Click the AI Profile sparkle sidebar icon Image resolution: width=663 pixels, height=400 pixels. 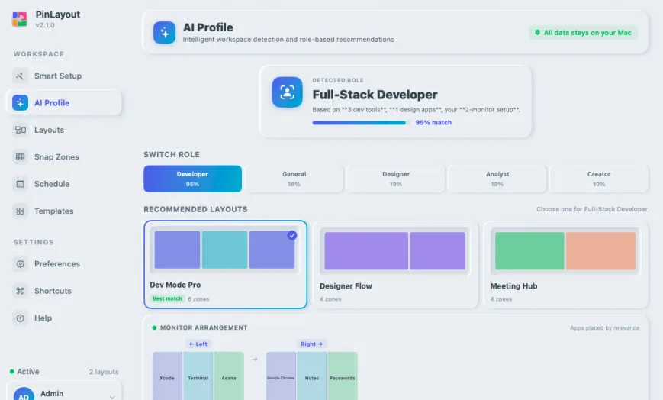(20, 103)
